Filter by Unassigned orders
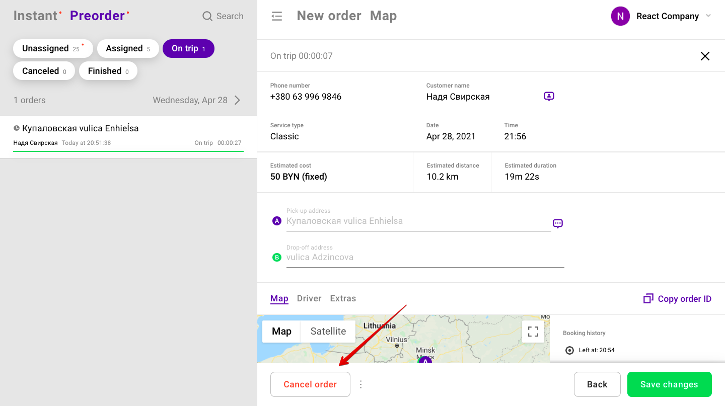 tap(52, 48)
